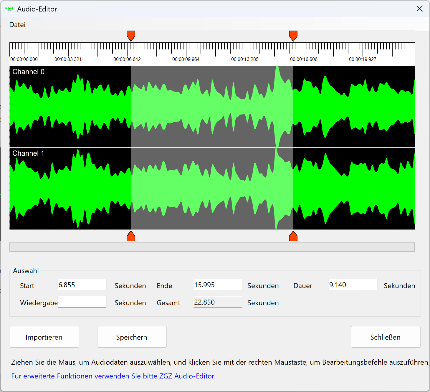Close the Audio-Editor window
This screenshot has width=430, height=392.
(x=420, y=9)
